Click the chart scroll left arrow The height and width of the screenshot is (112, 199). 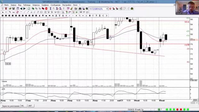click(1, 103)
